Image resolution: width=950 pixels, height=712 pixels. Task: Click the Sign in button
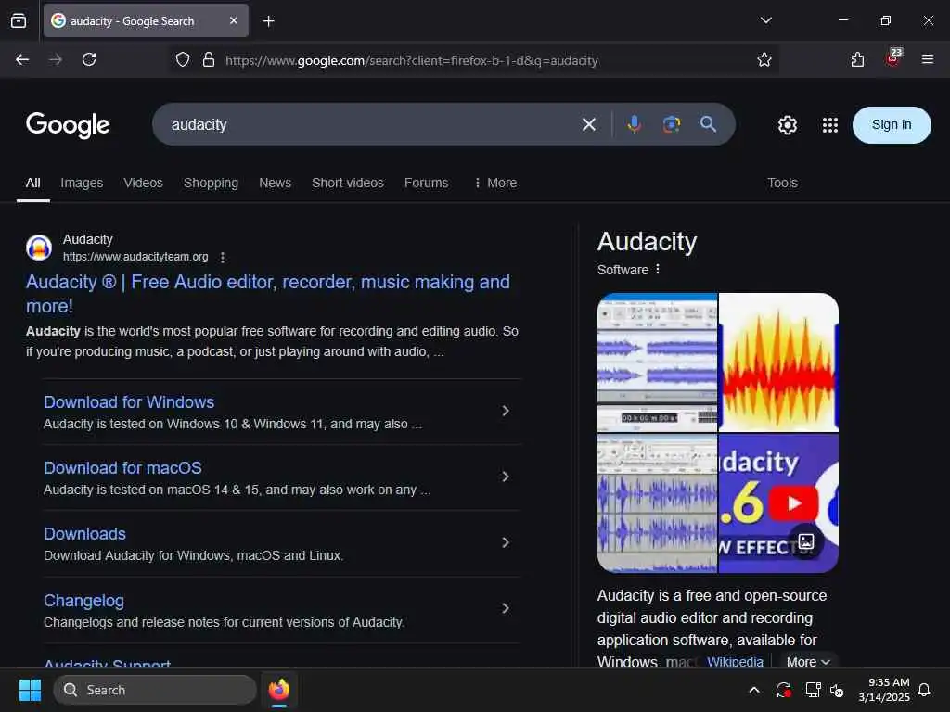(892, 125)
